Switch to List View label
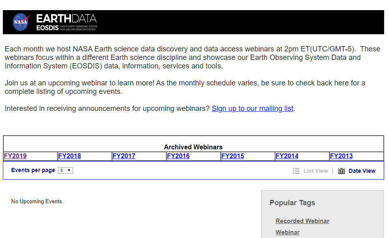 pos(316,171)
